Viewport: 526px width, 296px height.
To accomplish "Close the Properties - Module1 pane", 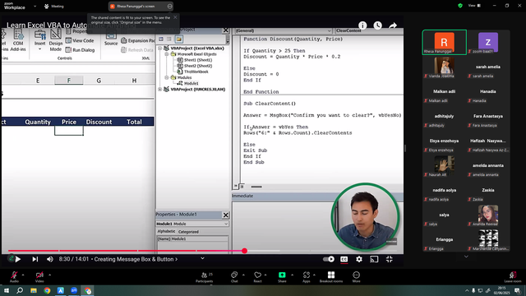I will tap(226, 215).
